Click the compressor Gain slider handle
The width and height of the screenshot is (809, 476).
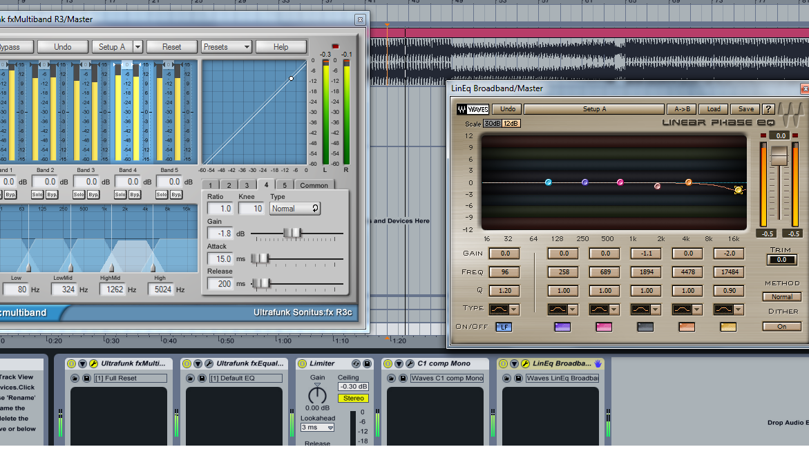pos(292,234)
